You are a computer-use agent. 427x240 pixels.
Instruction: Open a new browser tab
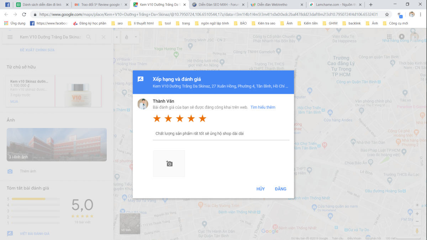[x=371, y=5]
